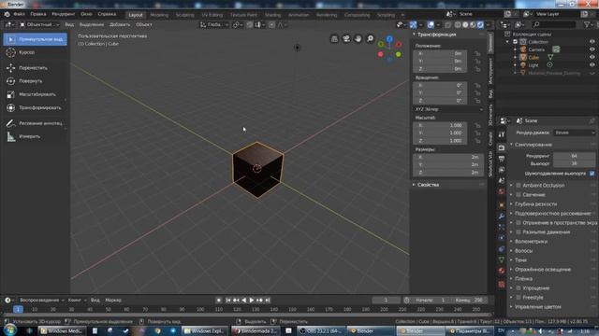
Task: Hide the Cube object in outliner
Action: [x=592, y=57]
